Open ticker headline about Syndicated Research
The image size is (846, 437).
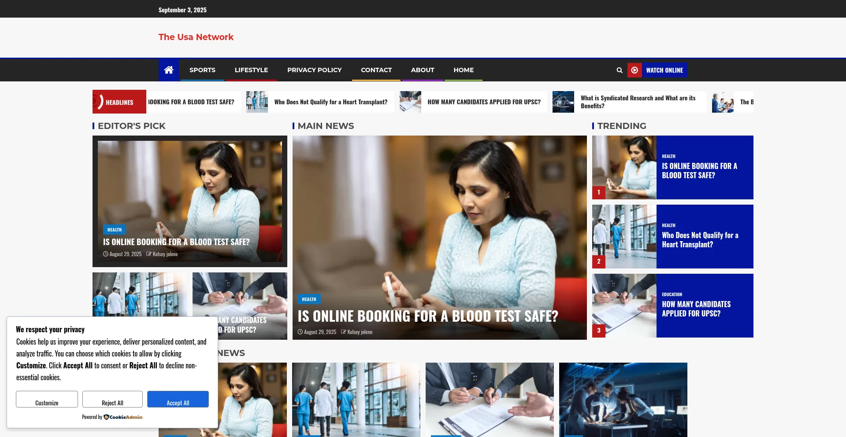click(638, 102)
